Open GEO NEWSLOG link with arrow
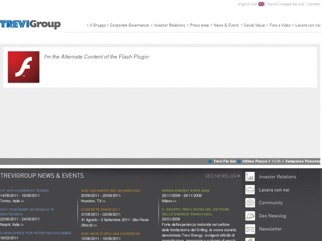Image resolution: width=322 pixels, height=241 pixels. (222, 176)
